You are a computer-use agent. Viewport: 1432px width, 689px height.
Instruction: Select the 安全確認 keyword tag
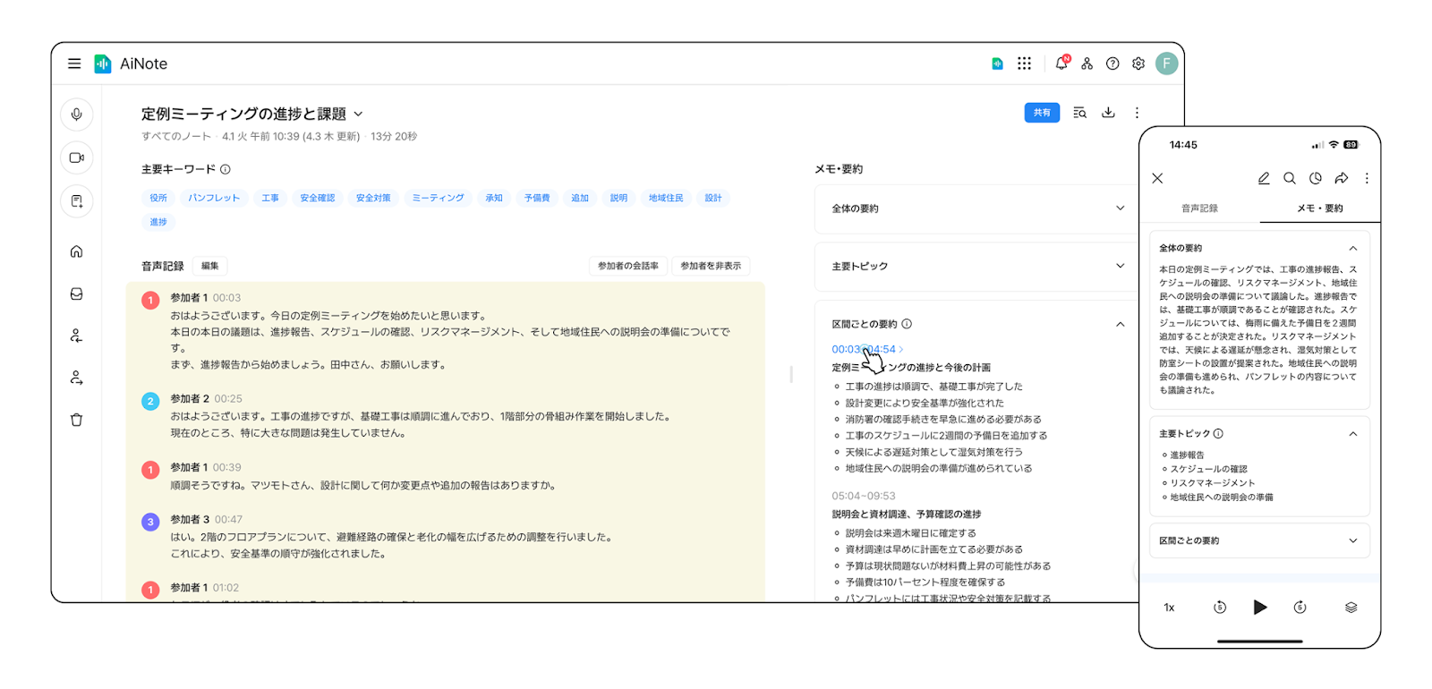[x=318, y=198]
